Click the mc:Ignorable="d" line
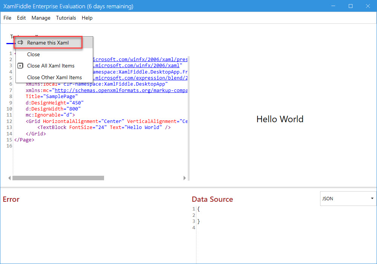Screen dimensions: 377x264 point(50,115)
